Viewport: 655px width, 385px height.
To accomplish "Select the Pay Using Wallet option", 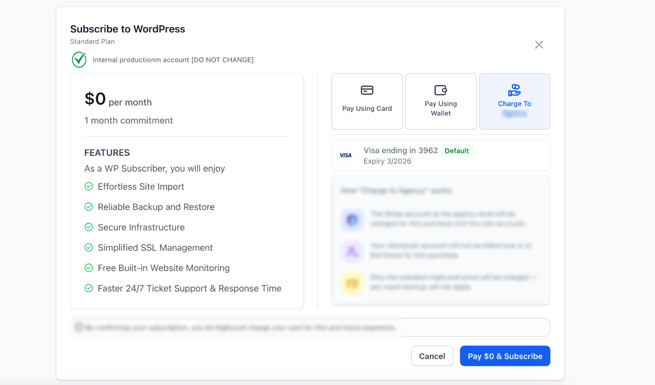I will coord(441,101).
